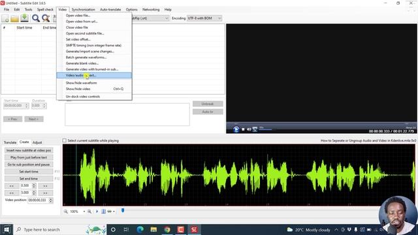Click the Save (download arrow) toolbar icon
The height and width of the screenshot is (235, 418).
point(25,18)
